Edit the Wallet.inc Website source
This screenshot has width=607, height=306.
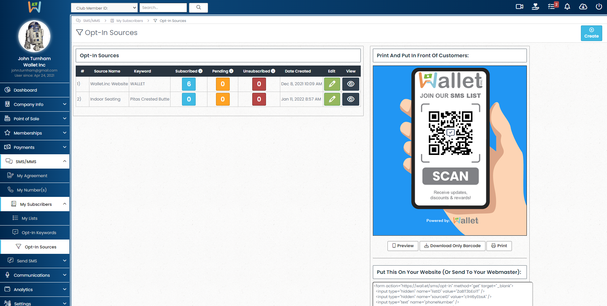[332, 84]
